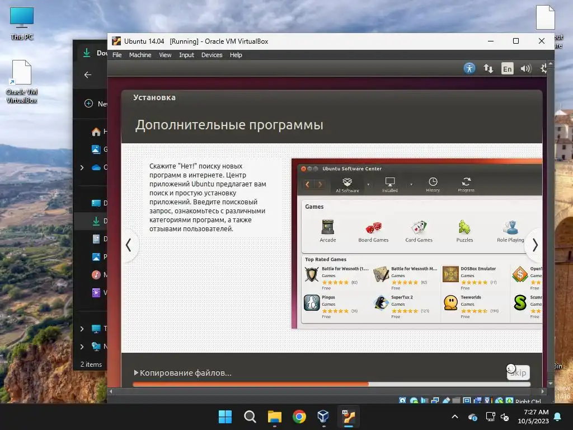Click the VM vertical scrollbar down arrow
Viewport: 573px width, 430px height.
click(x=551, y=384)
